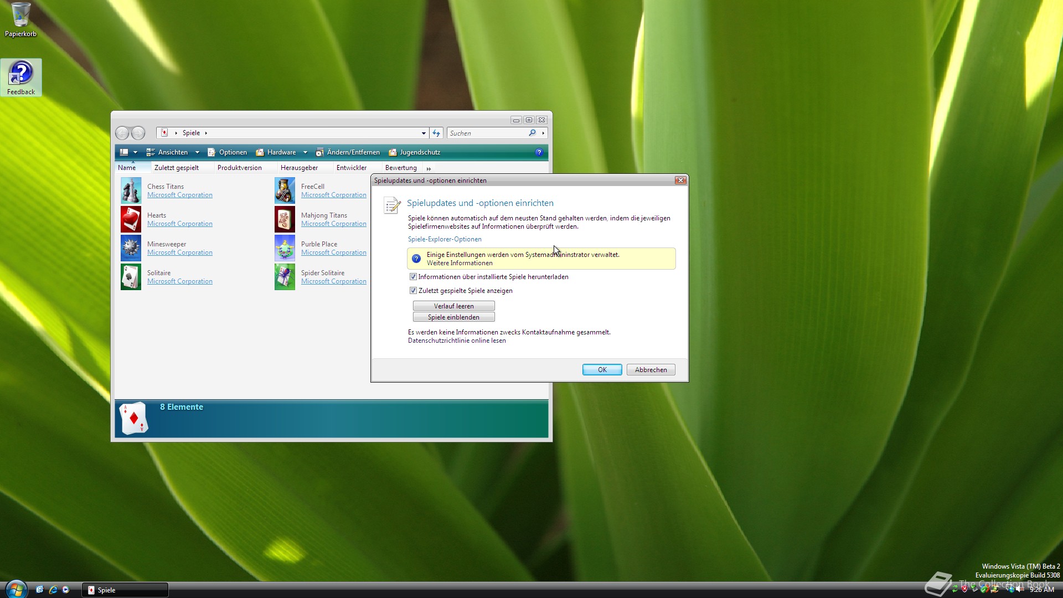The image size is (1063, 598).
Task: Select the Hearts game icon
Action: pyautogui.click(x=131, y=219)
